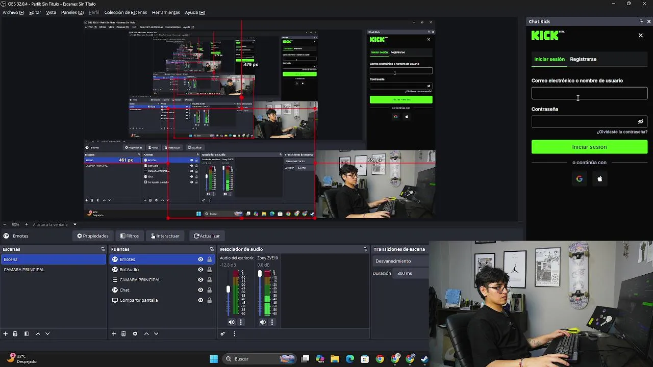Hide the BotAudio source

pyautogui.click(x=200, y=270)
